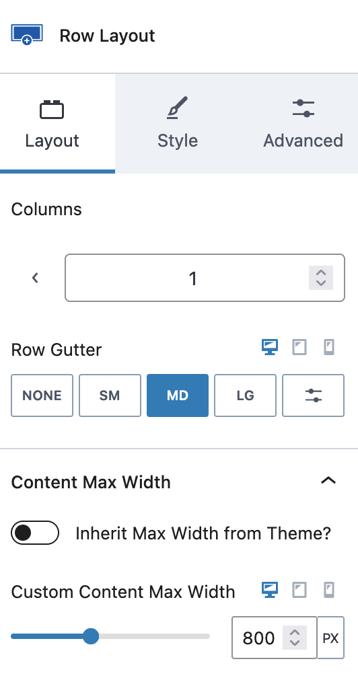This screenshot has height=682, width=358.
Task: Toggle Inherit Max Width from Theme switch
Action: [35, 533]
